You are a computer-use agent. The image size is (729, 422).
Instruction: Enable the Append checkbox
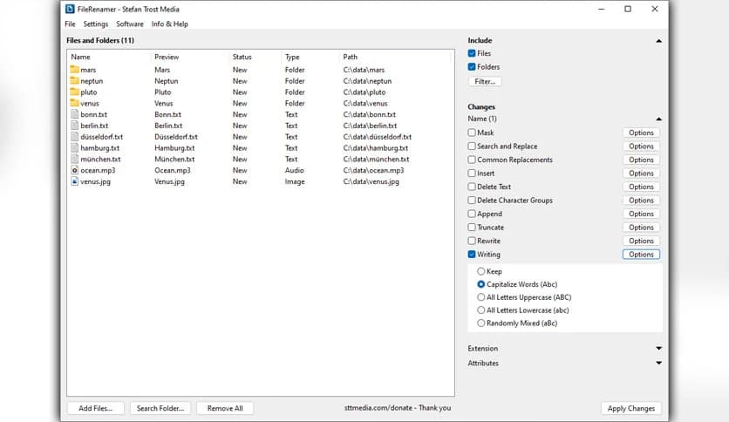coord(472,214)
